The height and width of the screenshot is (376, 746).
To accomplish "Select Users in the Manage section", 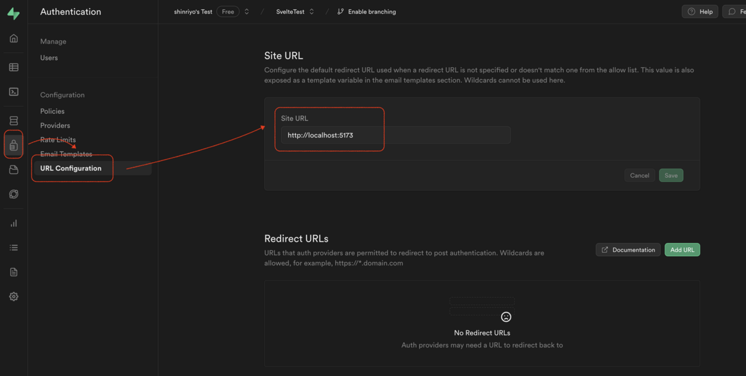I will coord(49,58).
